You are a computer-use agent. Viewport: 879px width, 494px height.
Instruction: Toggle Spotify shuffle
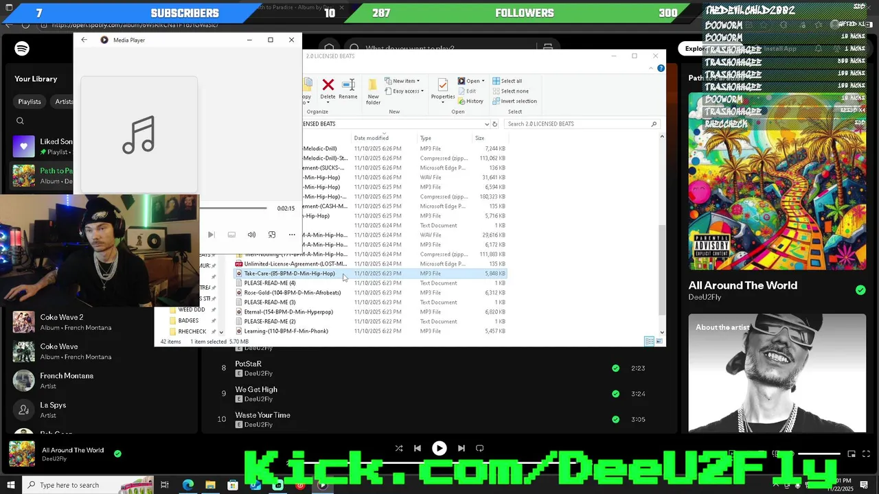398,448
